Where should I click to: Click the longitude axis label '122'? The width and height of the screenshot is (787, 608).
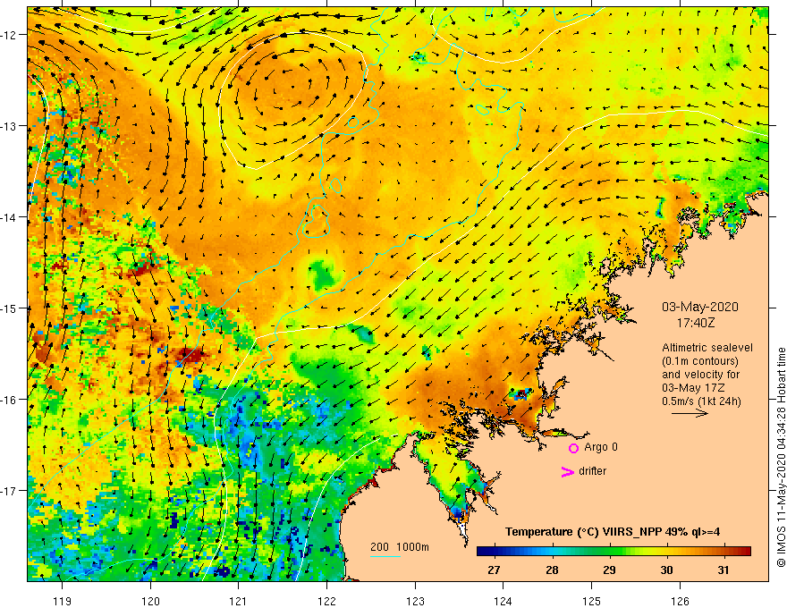[326, 601]
